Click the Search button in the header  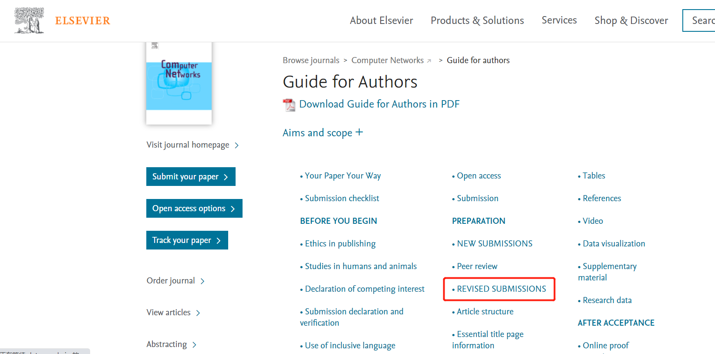tap(699, 20)
